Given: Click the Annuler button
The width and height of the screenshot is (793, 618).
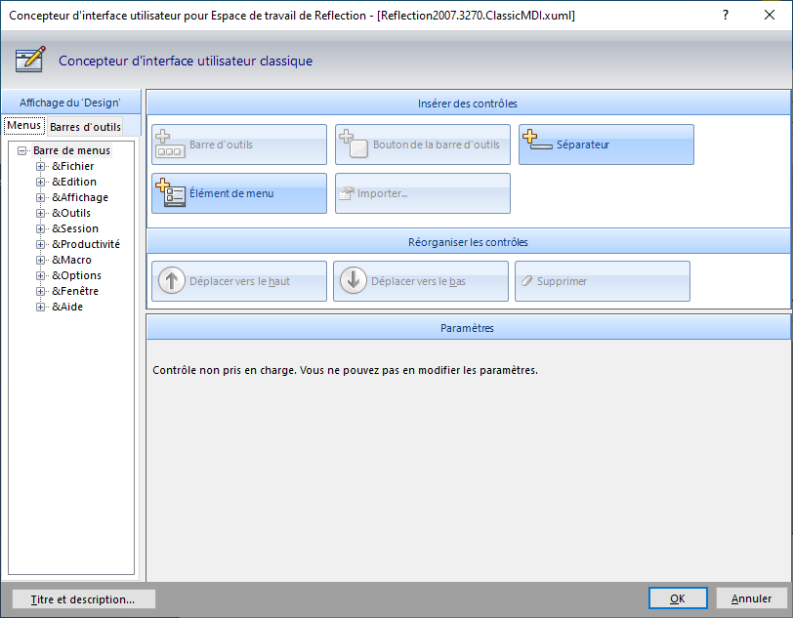Looking at the screenshot, I should [752, 598].
